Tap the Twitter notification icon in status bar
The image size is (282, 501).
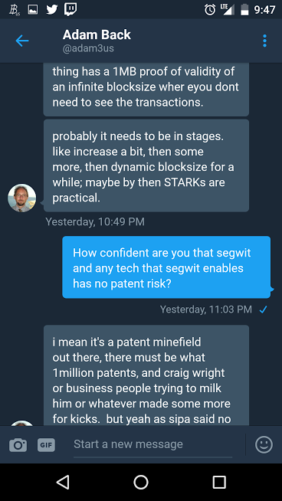click(x=52, y=10)
